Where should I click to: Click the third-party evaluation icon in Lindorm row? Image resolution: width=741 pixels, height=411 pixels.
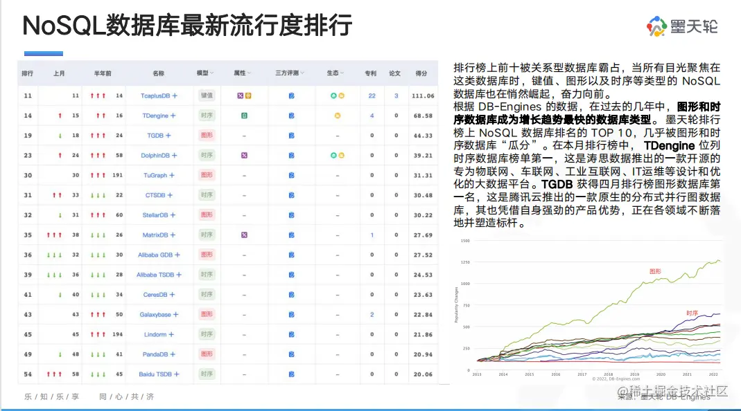(292, 334)
